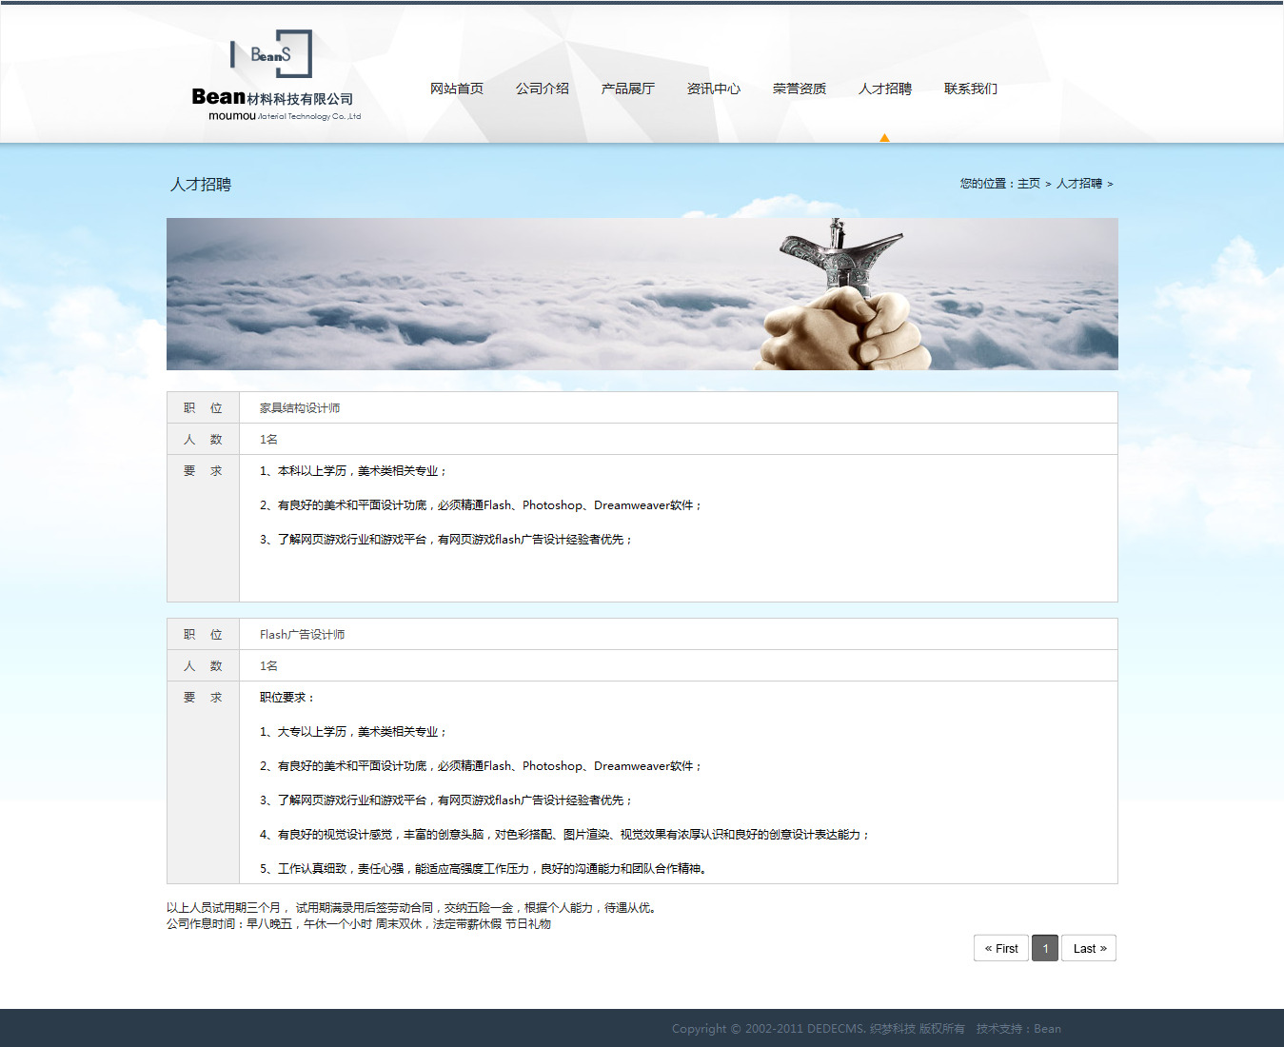Click the footer copyright DEDECMS text

tap(818, 1029)
